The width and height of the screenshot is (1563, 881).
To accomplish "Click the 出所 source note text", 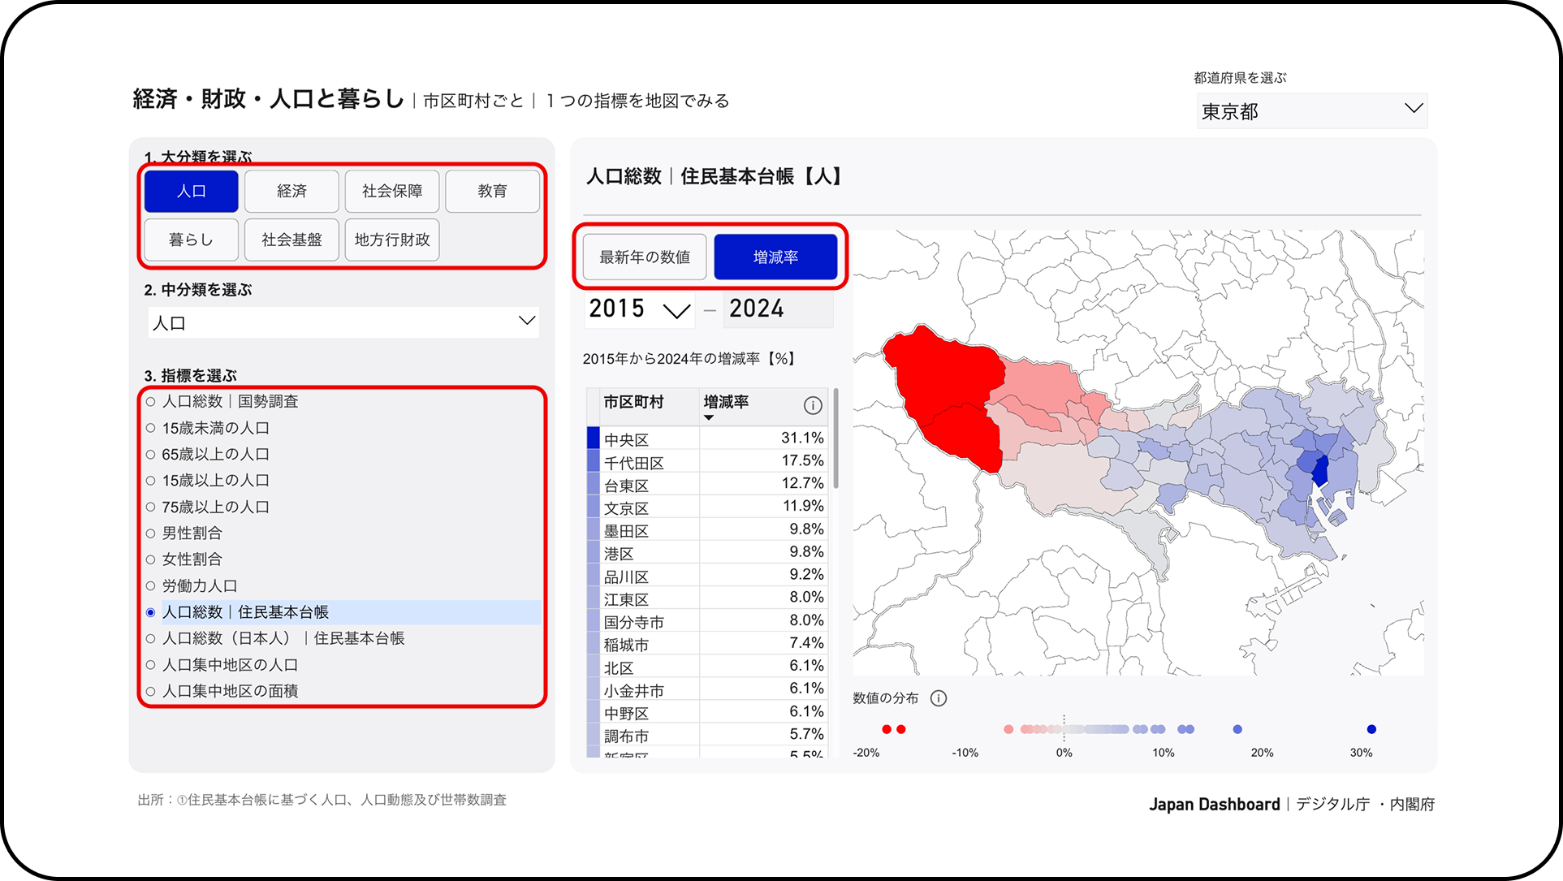I will point(322,800).
